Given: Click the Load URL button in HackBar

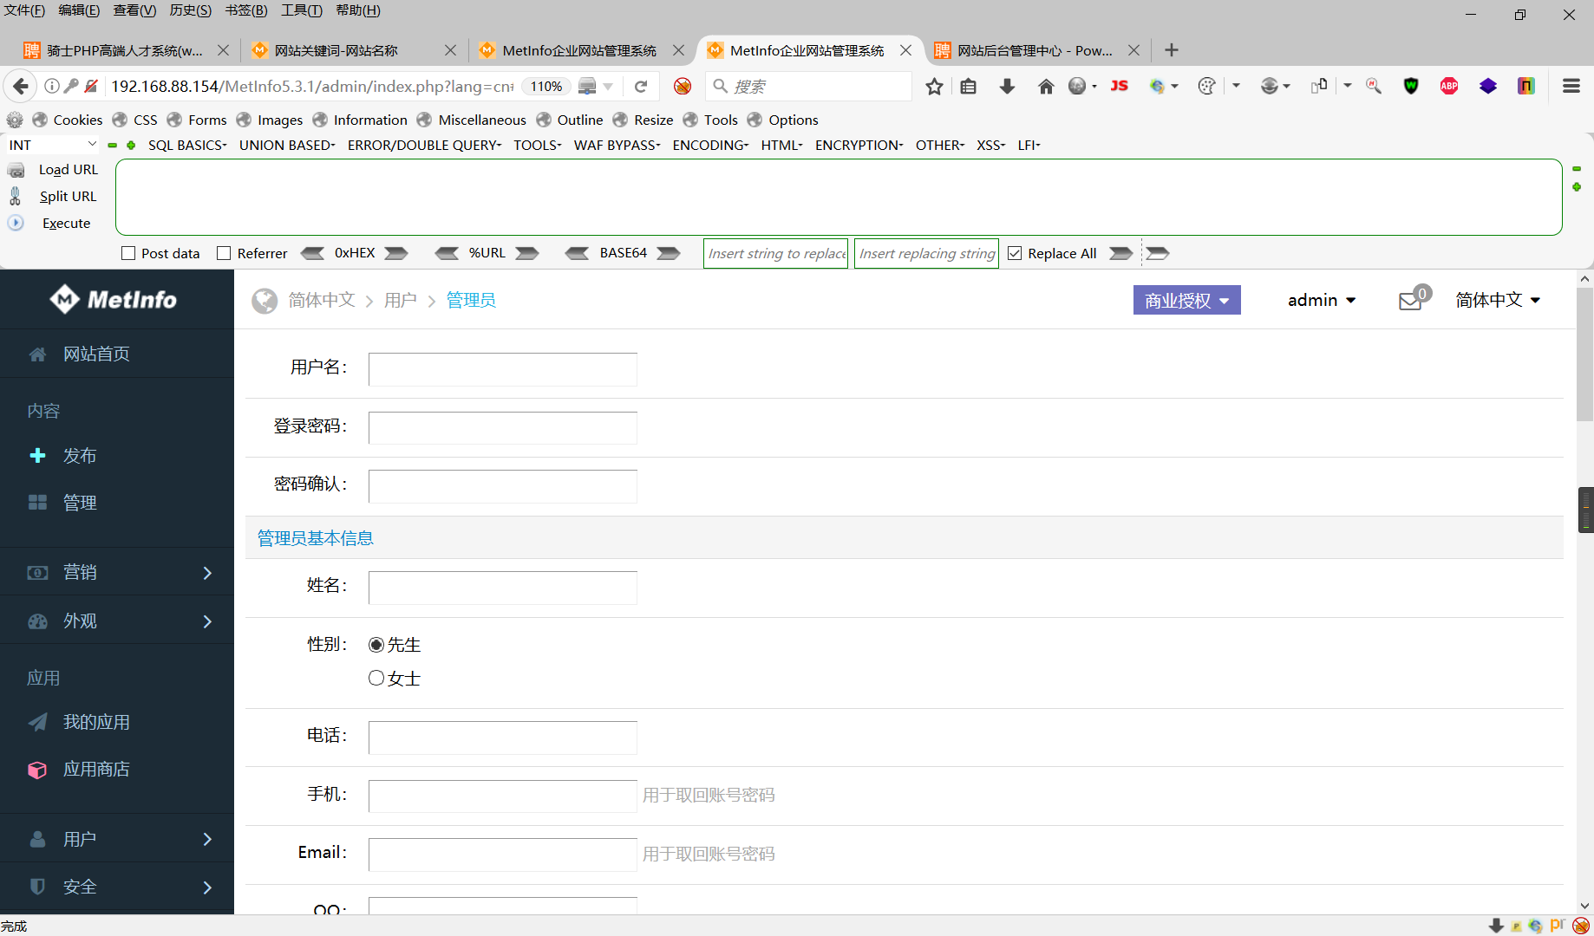Looking at the screenshot, I should tap(67, 169).
